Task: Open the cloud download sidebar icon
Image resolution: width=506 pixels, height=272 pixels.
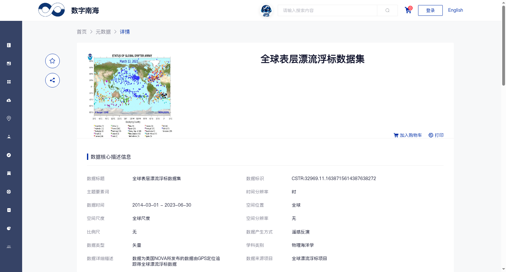Action: 9,100
